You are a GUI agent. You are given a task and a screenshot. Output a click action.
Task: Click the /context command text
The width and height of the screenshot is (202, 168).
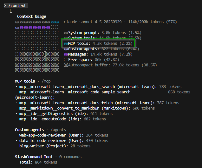pyautogui.click(x=17, y=6)
